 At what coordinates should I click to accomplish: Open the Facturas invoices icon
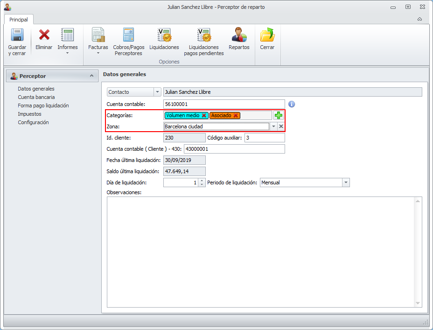pyautogui.click(x=98, y=35)
